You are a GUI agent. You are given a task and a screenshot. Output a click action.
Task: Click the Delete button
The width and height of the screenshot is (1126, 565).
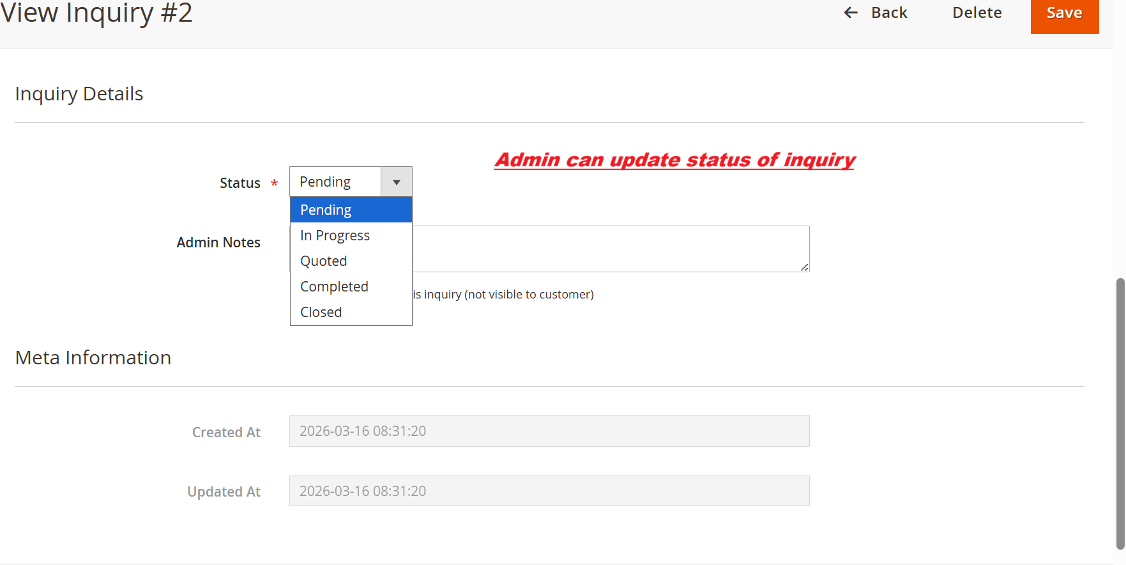click(977, 13)
